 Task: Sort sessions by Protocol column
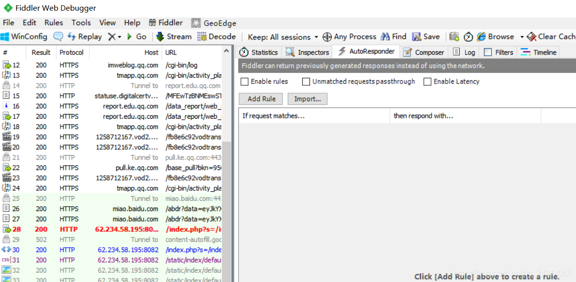(72, 53)
